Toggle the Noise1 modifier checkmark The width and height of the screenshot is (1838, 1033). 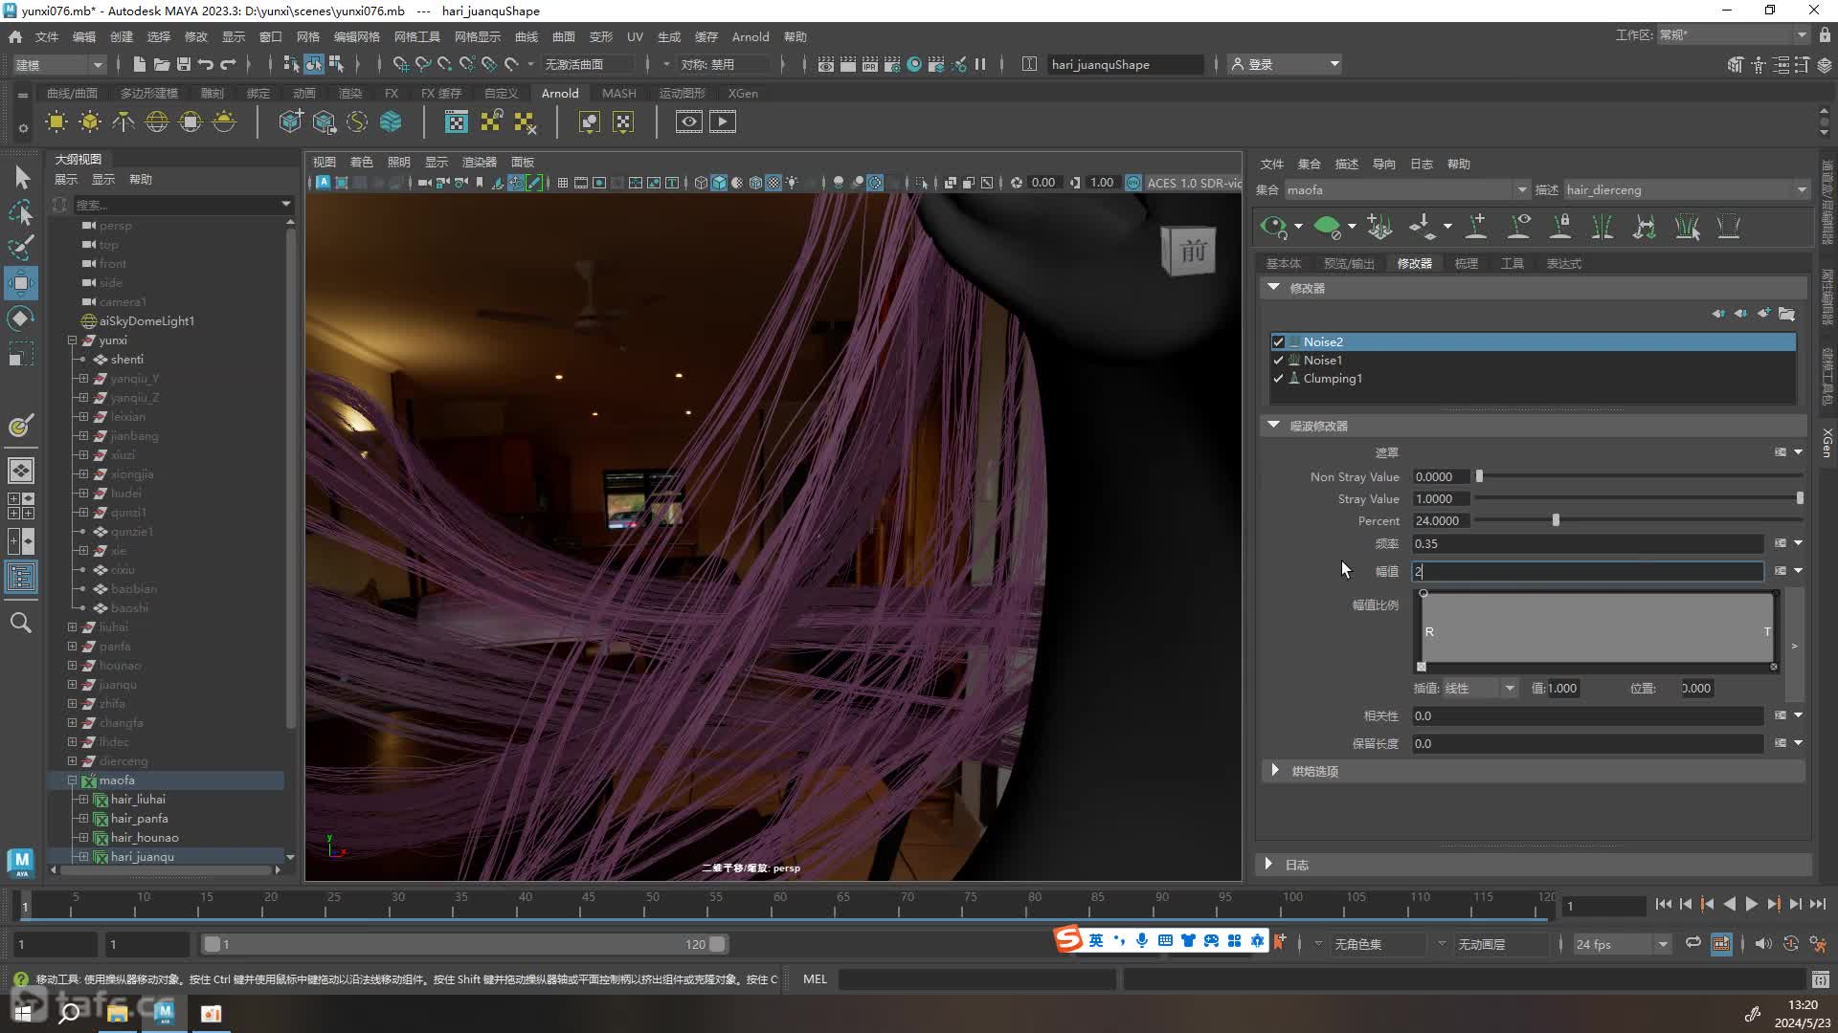coord(1278,361)
